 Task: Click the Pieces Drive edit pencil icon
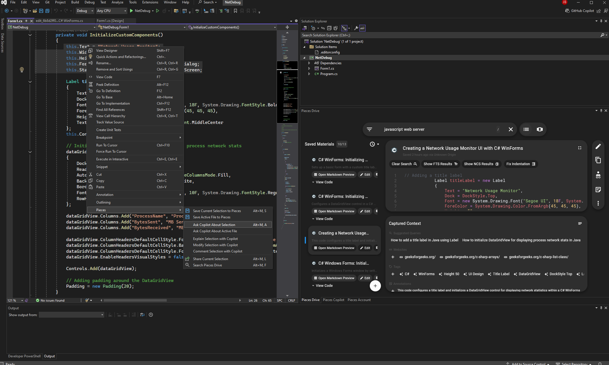(x=598, y=146)
